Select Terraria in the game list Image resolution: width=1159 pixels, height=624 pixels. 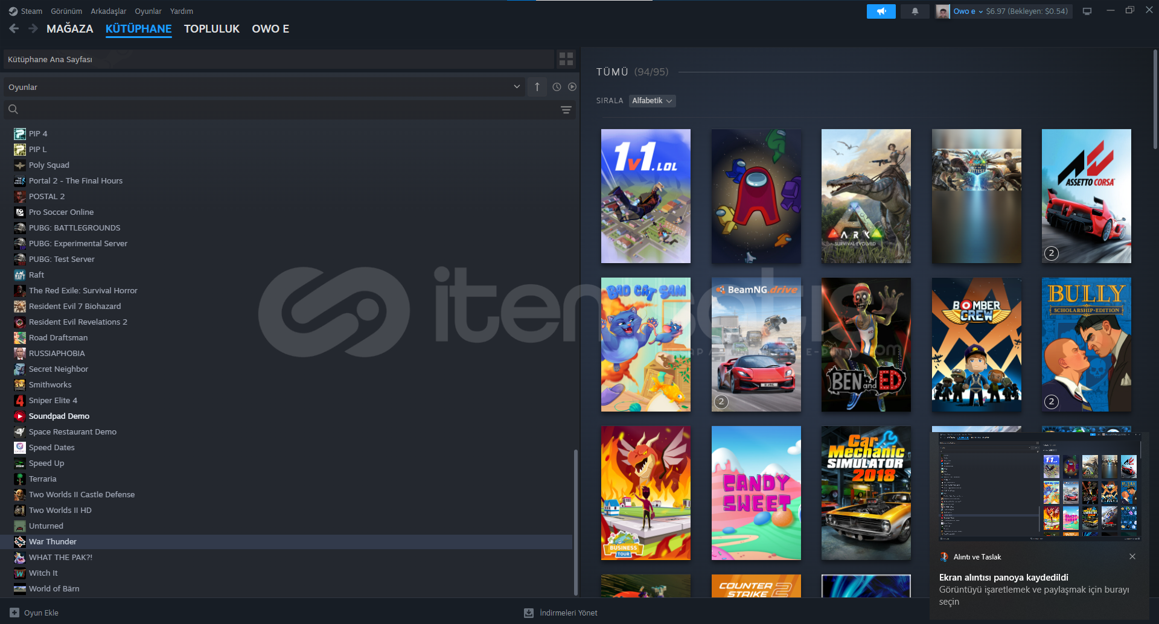43,479
